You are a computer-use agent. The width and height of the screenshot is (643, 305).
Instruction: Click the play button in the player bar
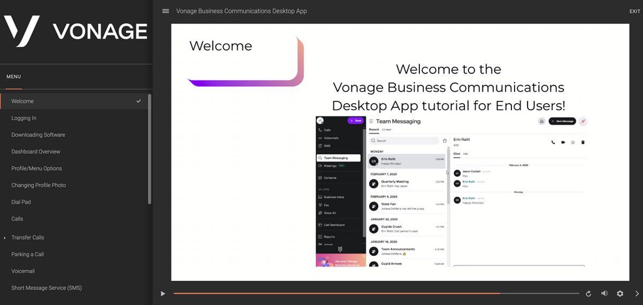tap(163, 293)
